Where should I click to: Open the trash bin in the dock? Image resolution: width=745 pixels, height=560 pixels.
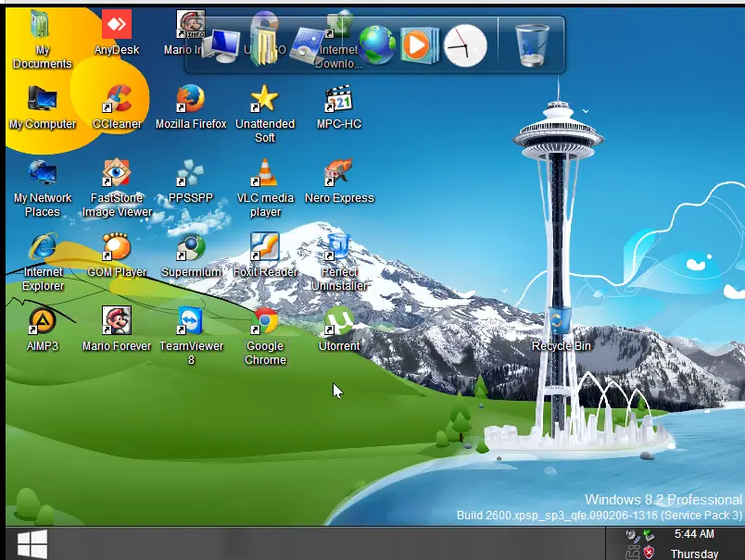pos(532,45)
